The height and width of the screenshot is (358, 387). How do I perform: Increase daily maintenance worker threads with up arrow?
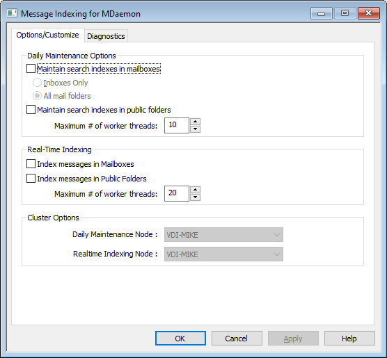click(195, 122)
